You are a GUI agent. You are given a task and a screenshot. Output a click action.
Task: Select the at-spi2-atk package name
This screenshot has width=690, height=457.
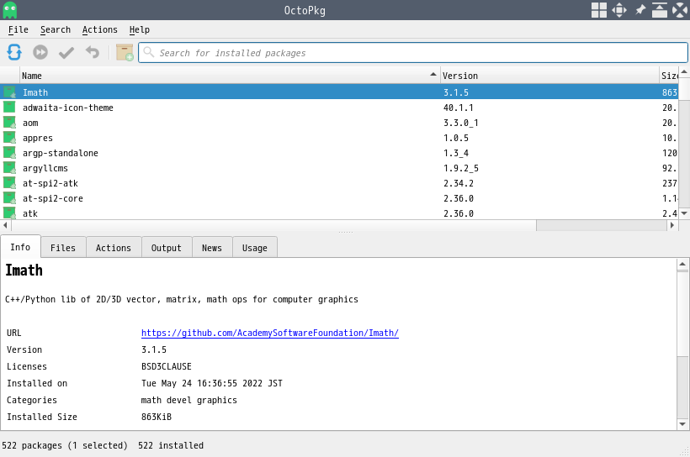pos(50,183)
